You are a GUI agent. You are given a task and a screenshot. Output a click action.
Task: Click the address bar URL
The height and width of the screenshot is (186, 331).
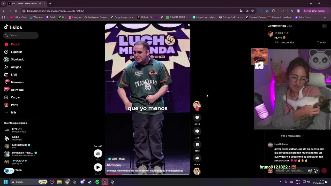tap(56, 11)
